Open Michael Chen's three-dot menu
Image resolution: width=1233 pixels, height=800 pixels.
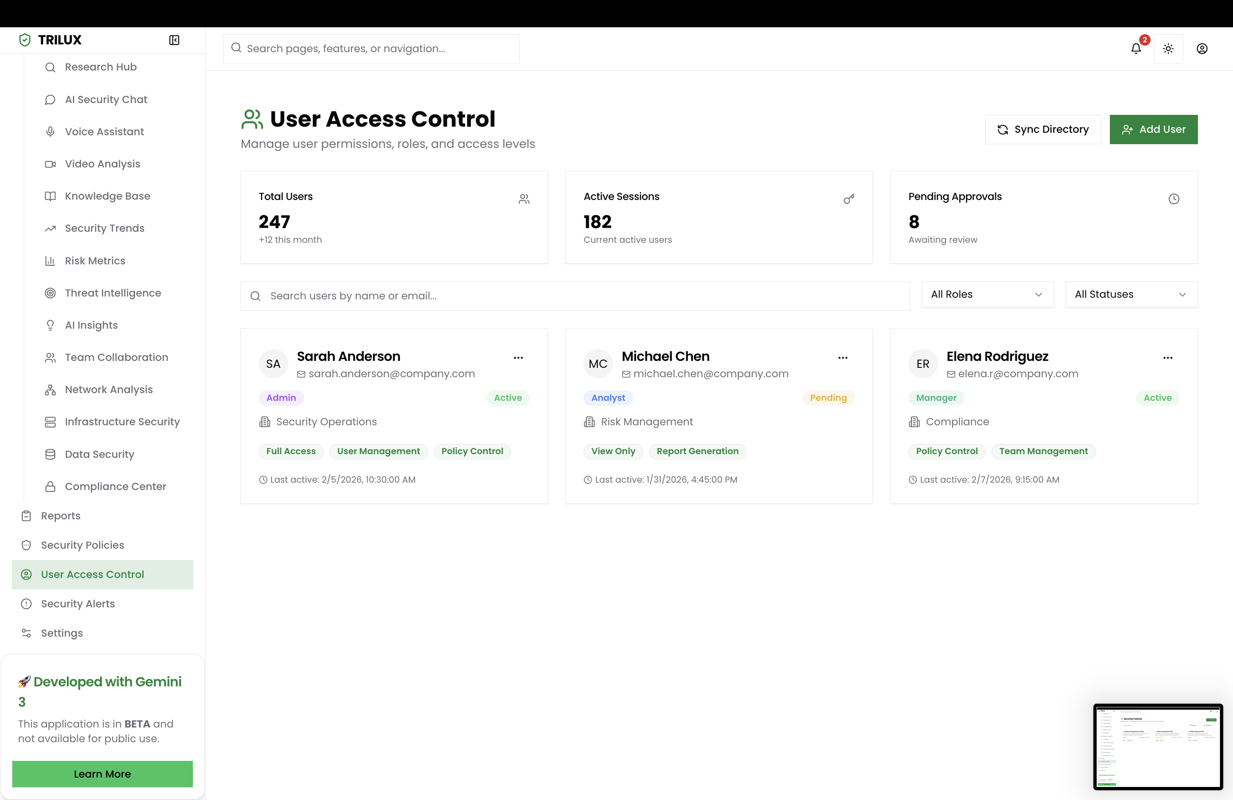pos(843,358)
